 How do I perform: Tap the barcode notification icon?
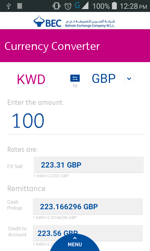19,6
